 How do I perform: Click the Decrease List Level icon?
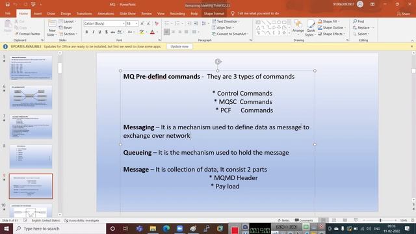pos(189,23)
